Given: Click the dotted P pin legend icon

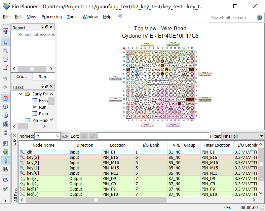Looking at the screenshot, I should 5,143.
